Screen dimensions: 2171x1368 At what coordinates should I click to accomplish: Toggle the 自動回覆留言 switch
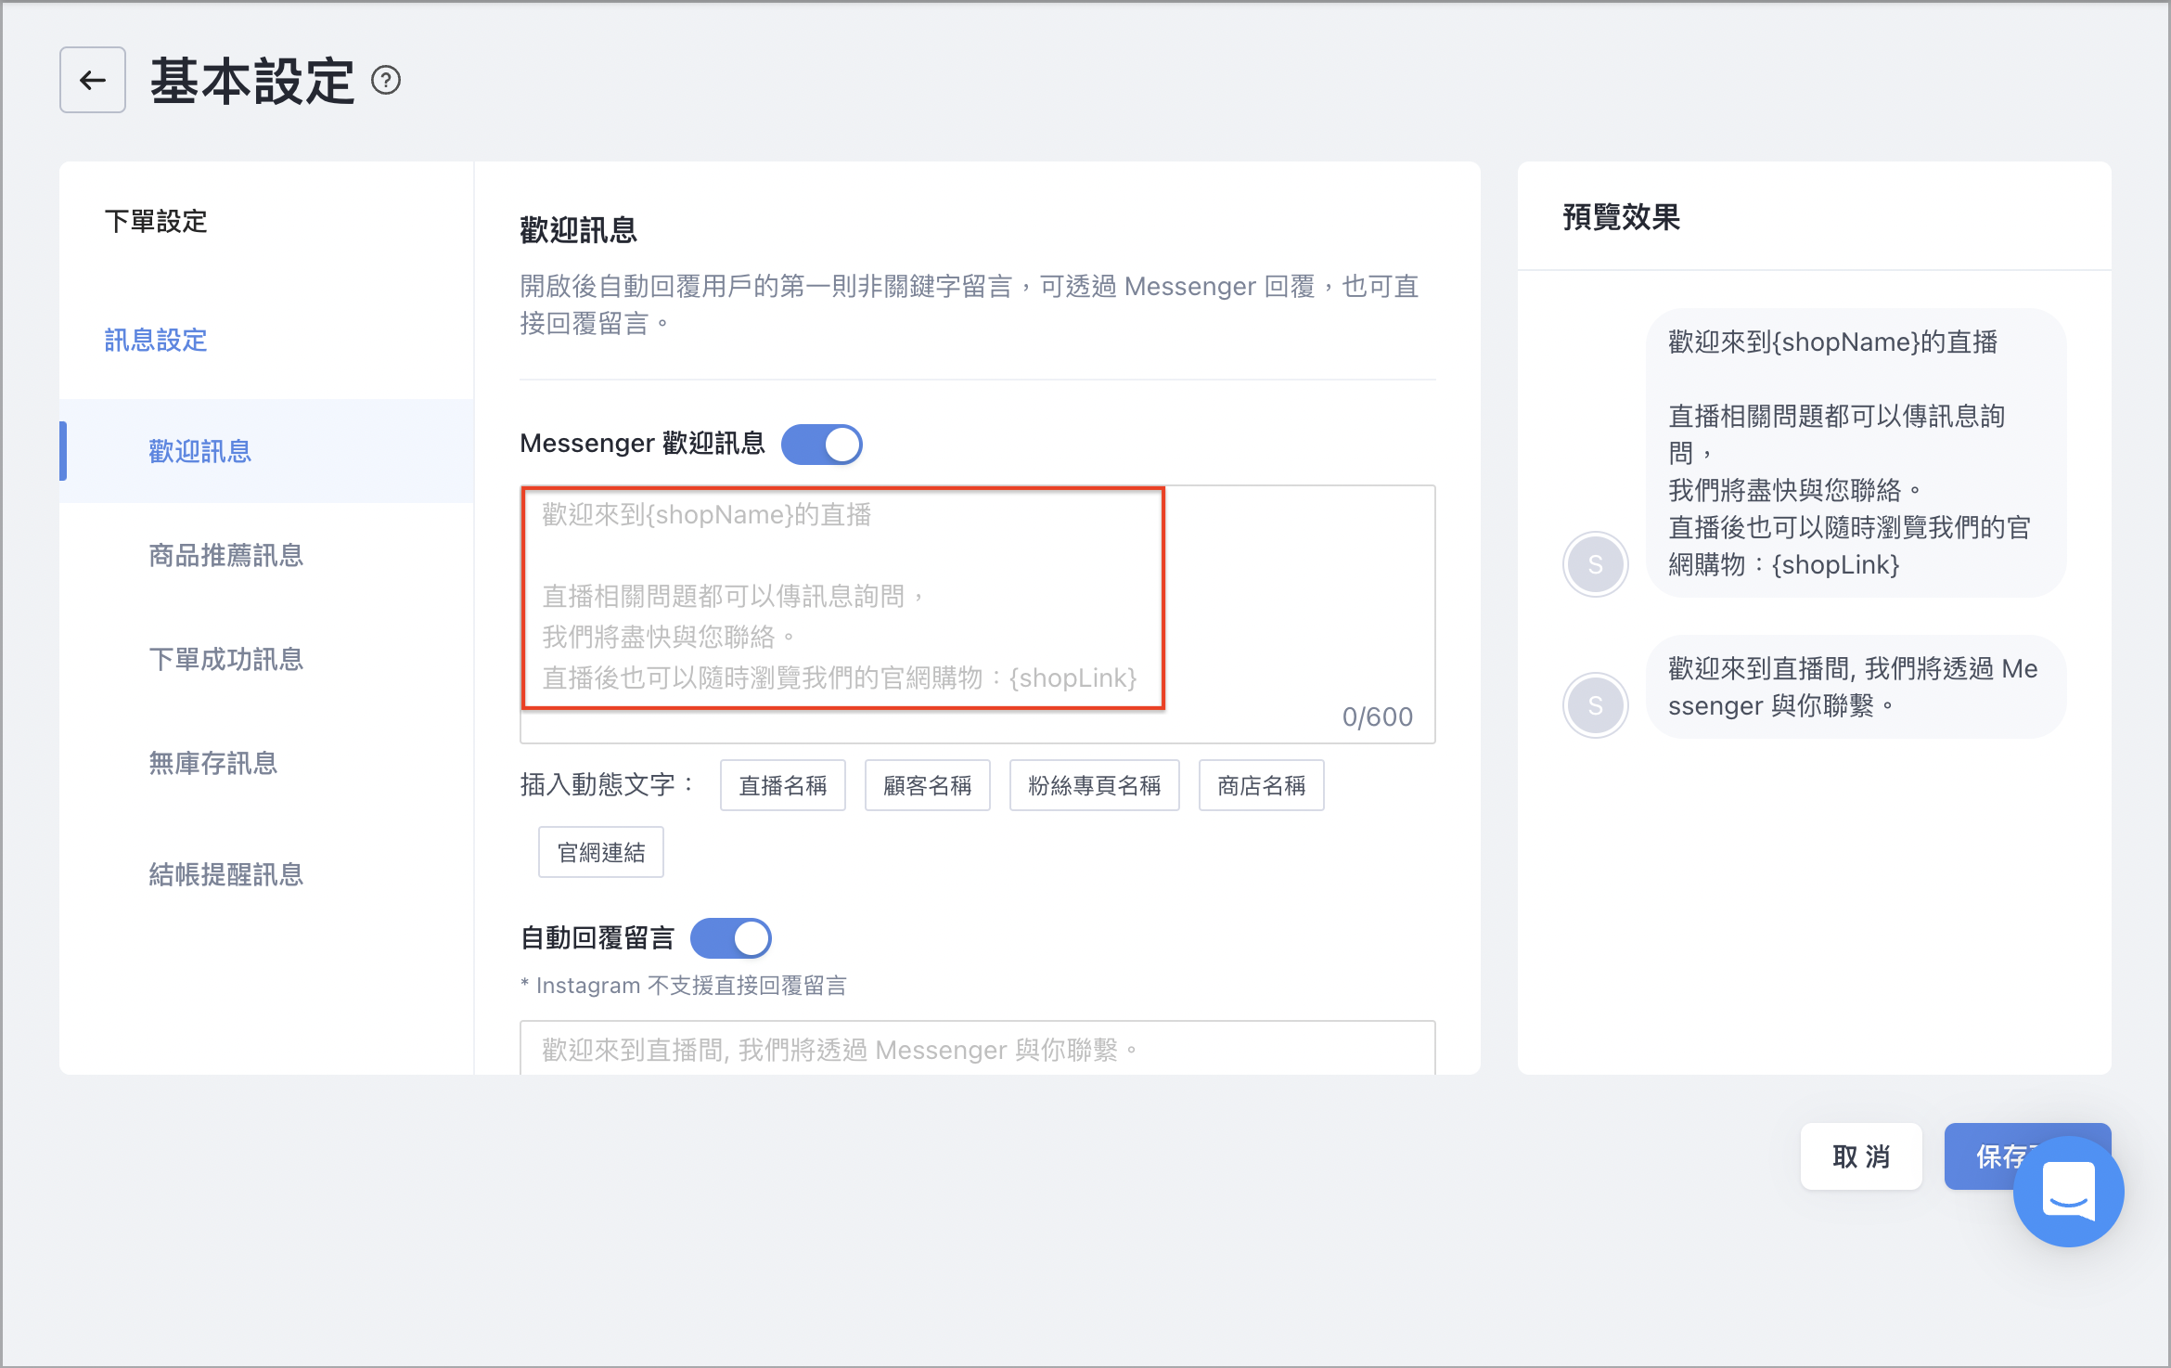click(x=730, y=938)
